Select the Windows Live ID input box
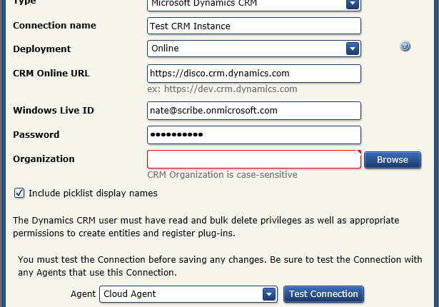Image resolution: width=439 pixels, height=307 pixels. tap(253, 111)
